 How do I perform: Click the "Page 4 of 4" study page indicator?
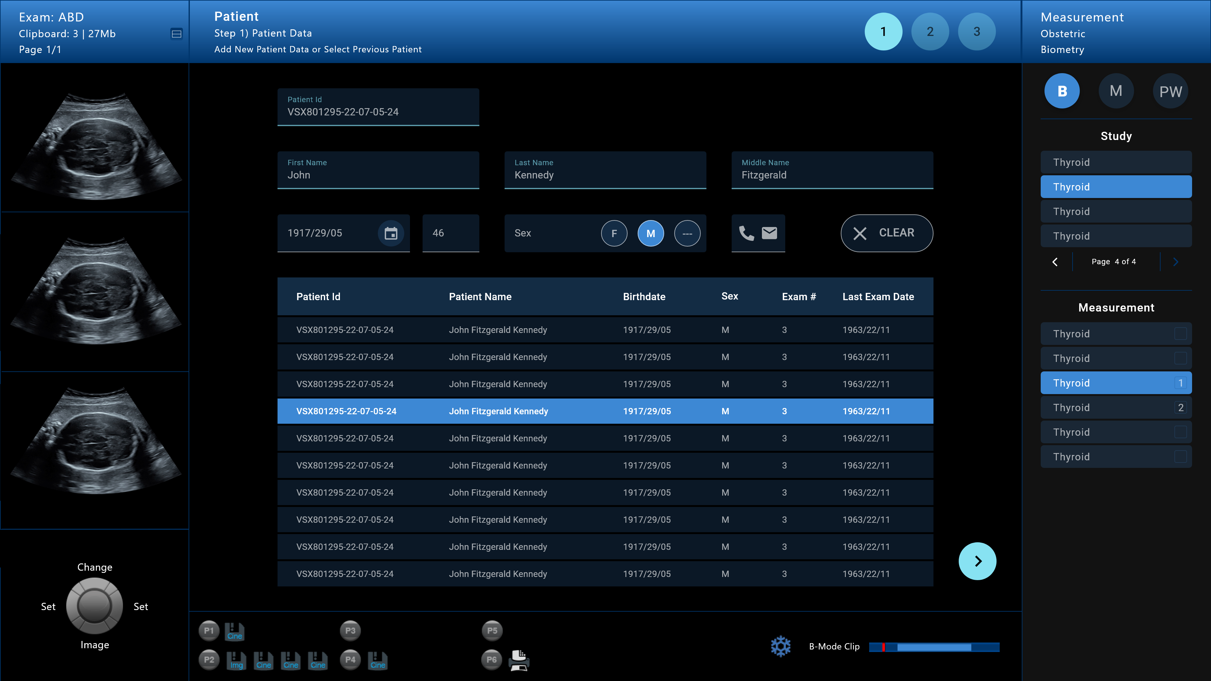click(x=1113, y=262)
